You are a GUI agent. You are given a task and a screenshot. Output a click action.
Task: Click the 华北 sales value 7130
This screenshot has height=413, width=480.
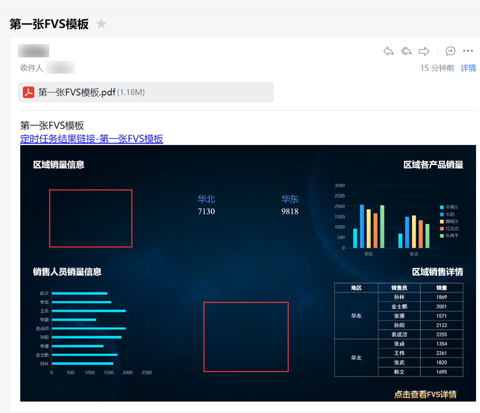tap(206, 211)
